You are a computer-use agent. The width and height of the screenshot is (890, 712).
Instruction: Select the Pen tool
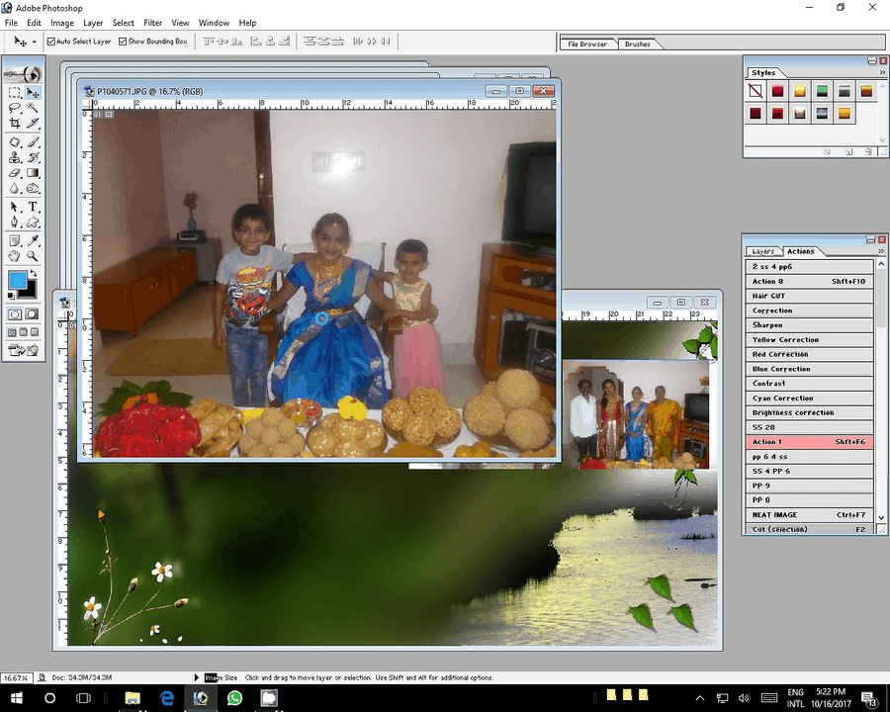coord(15,222)
